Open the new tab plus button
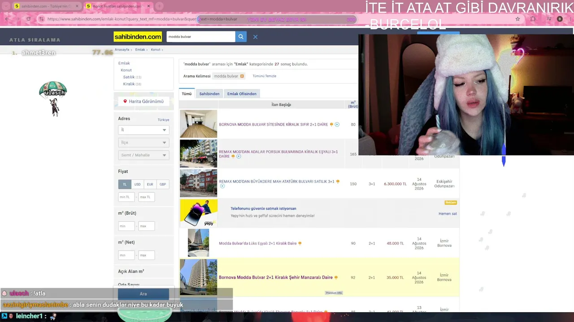574x322 pixels. coord(159,6)
